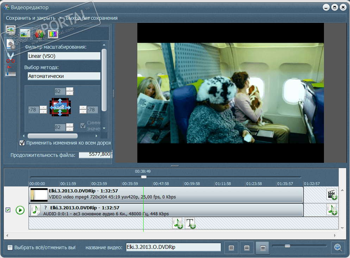The height and width of the screenshot is (258, 350).
Task: Decrease the top crop value 82
Action: 70,93
